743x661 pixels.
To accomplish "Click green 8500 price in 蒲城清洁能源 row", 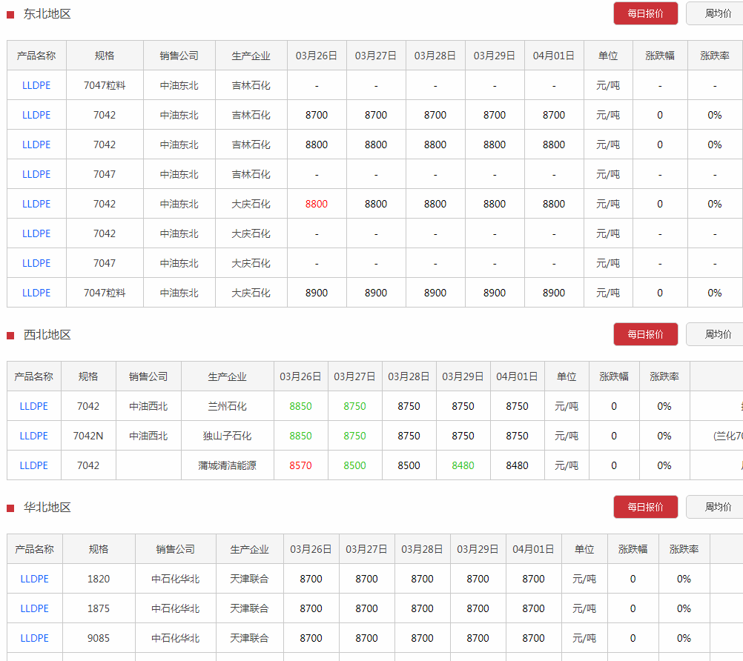I will (354, 465).
